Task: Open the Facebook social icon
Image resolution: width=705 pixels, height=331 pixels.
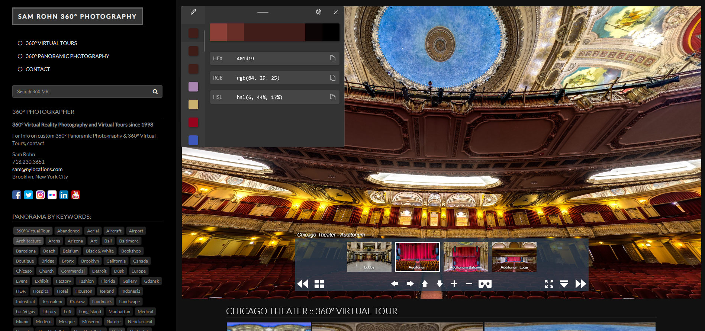Action: tap(17, 195)
